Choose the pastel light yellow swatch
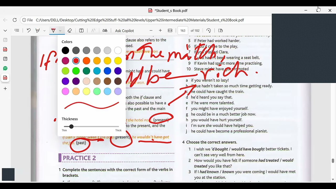 tap(86, 91)
